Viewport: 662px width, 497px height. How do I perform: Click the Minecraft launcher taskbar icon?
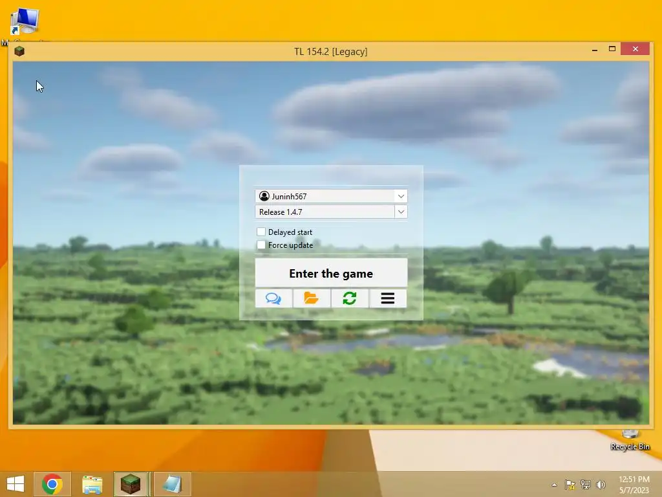point(131,484)
